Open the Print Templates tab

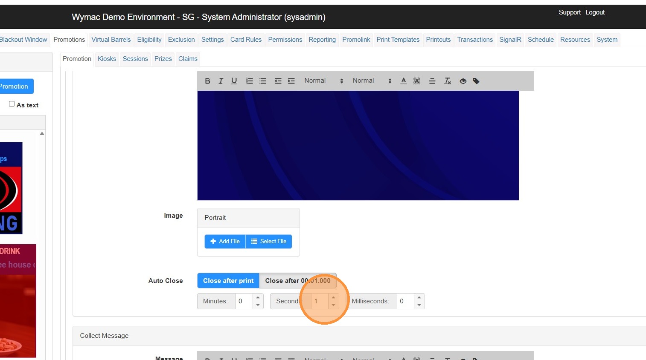click(x=398, y=40)
